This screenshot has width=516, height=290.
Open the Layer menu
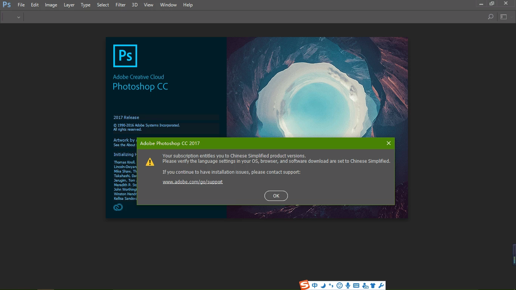pyautogui.click(x=69, y=5)
